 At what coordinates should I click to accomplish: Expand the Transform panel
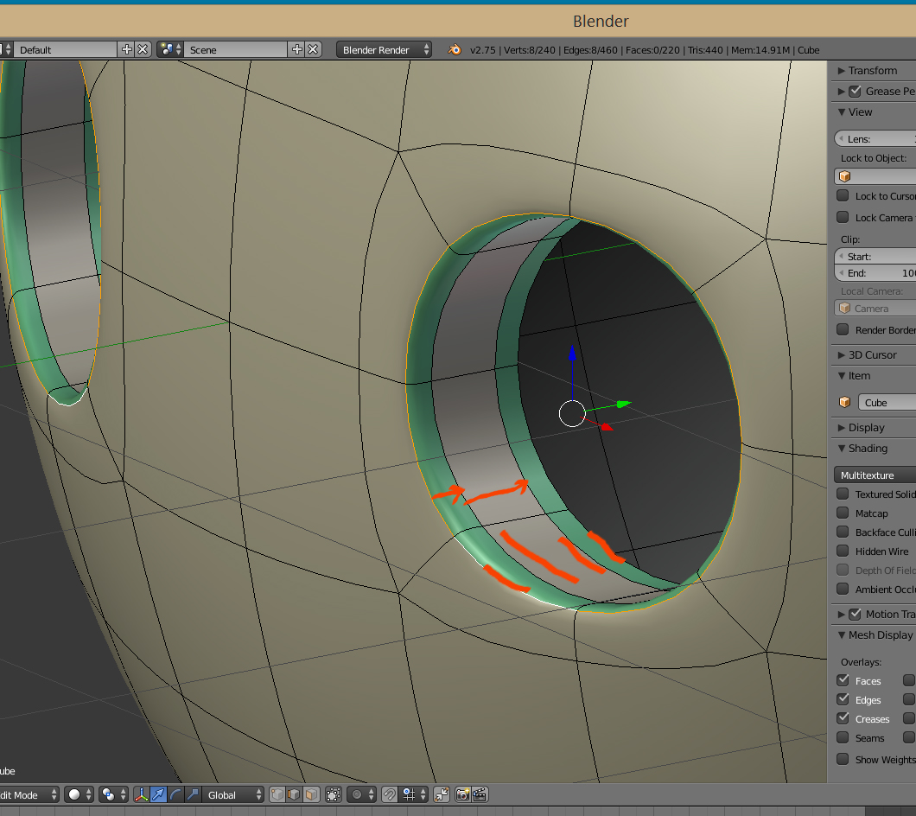872,71
